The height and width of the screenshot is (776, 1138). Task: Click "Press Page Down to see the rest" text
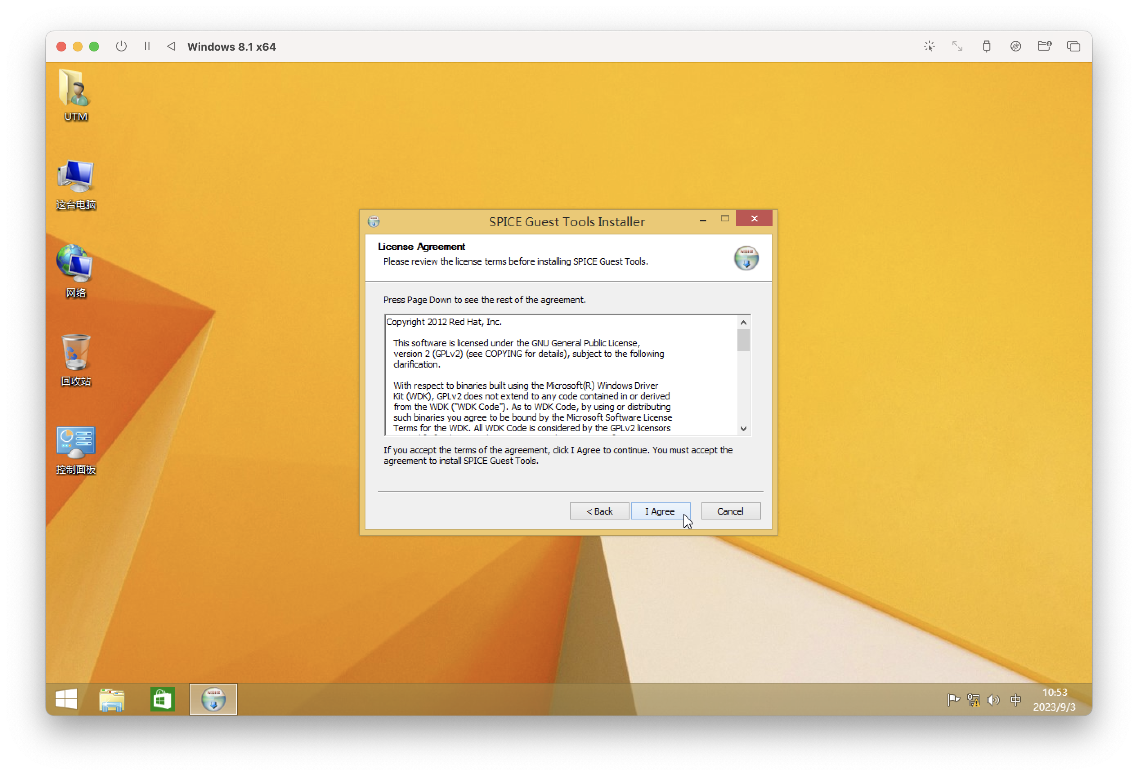[484, 299]
